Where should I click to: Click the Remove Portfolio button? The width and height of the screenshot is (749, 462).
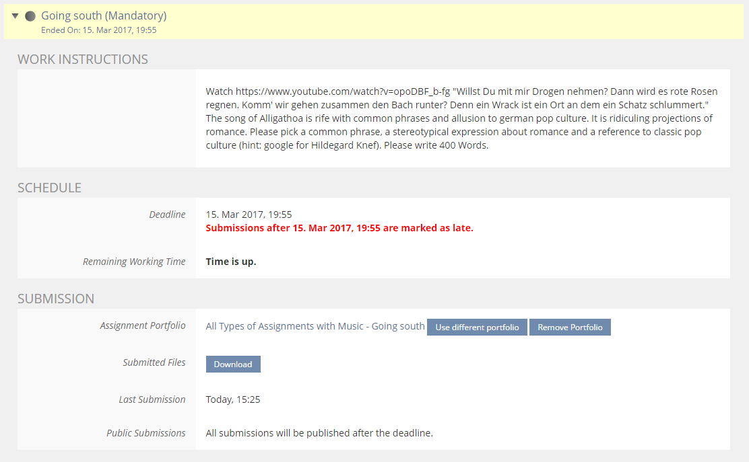coord(570,328)
